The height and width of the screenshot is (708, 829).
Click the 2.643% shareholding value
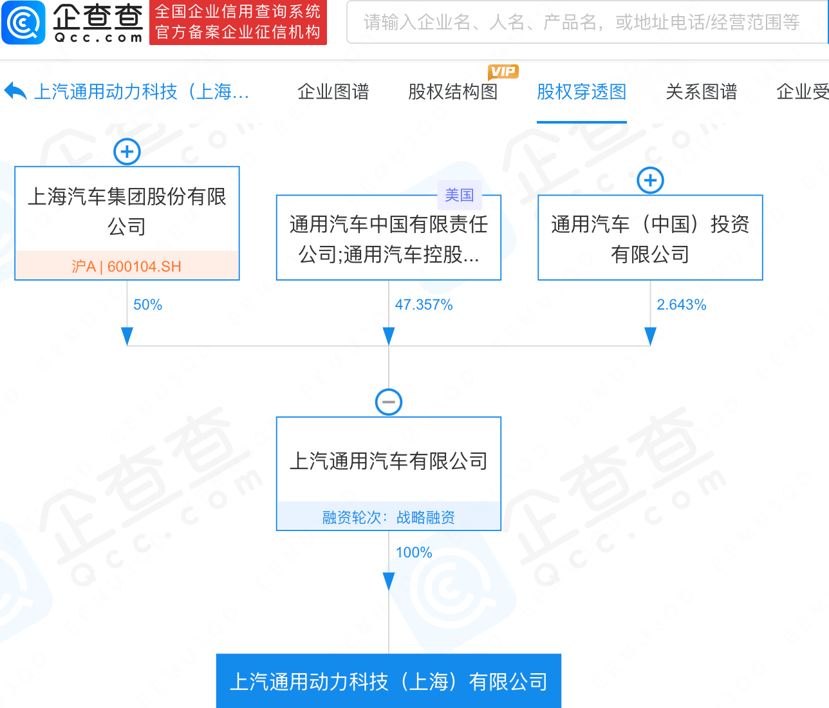point(682,305)
